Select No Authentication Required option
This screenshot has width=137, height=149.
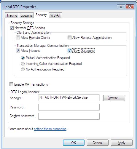[x=23, y=69]
